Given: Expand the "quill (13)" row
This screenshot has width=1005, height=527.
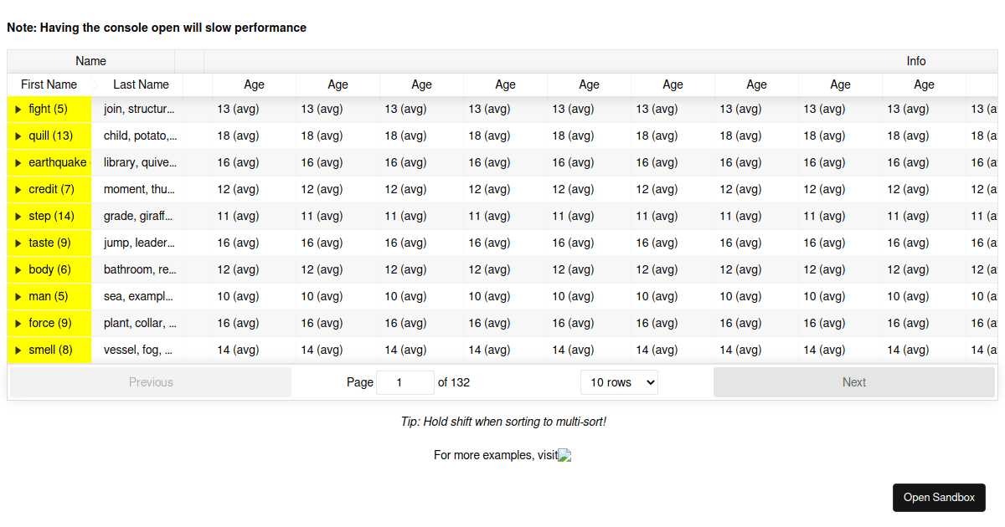Looking at the screenshot, I should click(18, 136).
